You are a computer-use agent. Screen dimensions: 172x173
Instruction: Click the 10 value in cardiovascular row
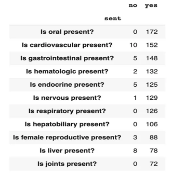(x=133, y=45)
